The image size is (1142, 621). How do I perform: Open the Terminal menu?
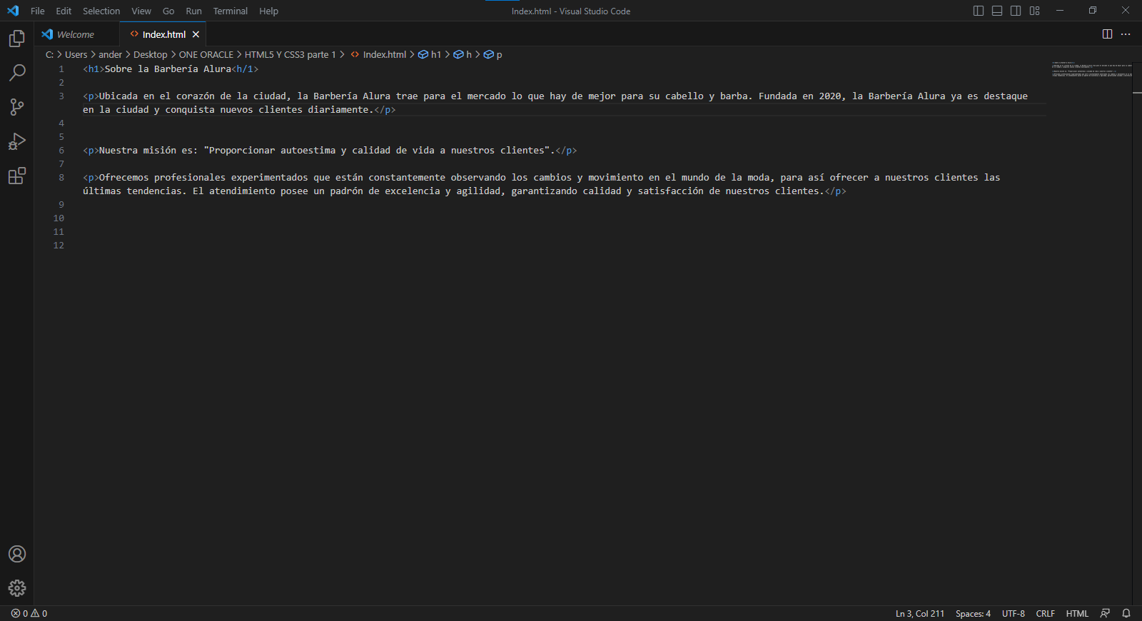point(231,11)
